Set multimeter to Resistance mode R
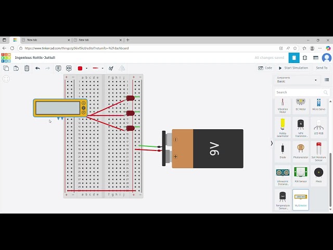Image resolution: width=333 pixels, height=250 pixels. point(83,113)
